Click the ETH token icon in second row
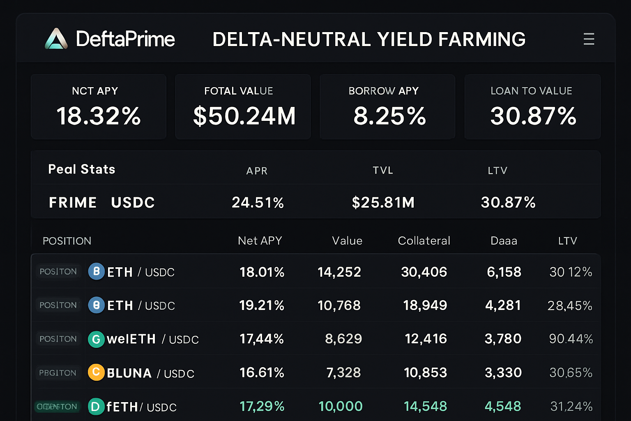The height and width of the screenshot is (421, 631). 96,305
